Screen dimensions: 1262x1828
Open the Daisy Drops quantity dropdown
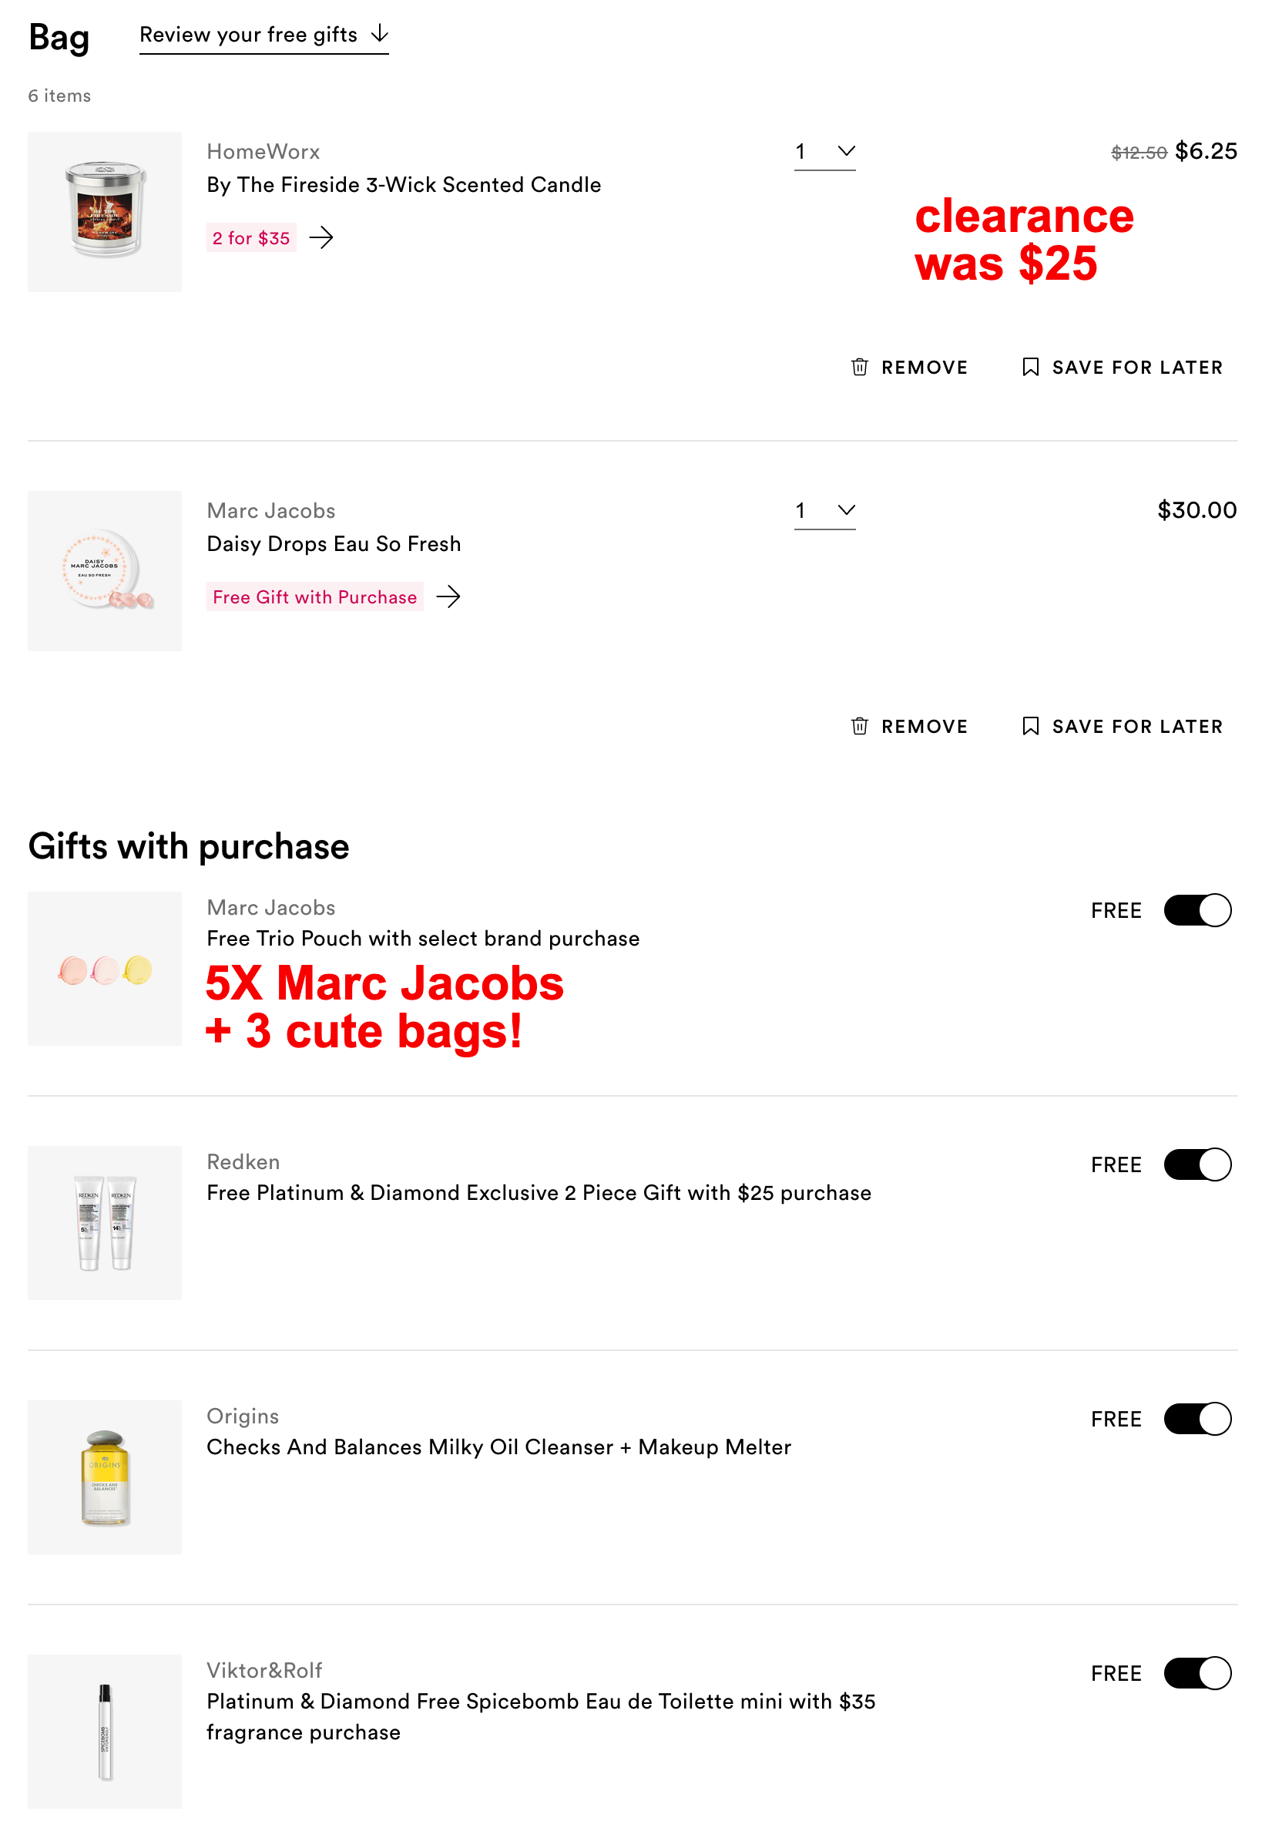click(x=825, y=511)
